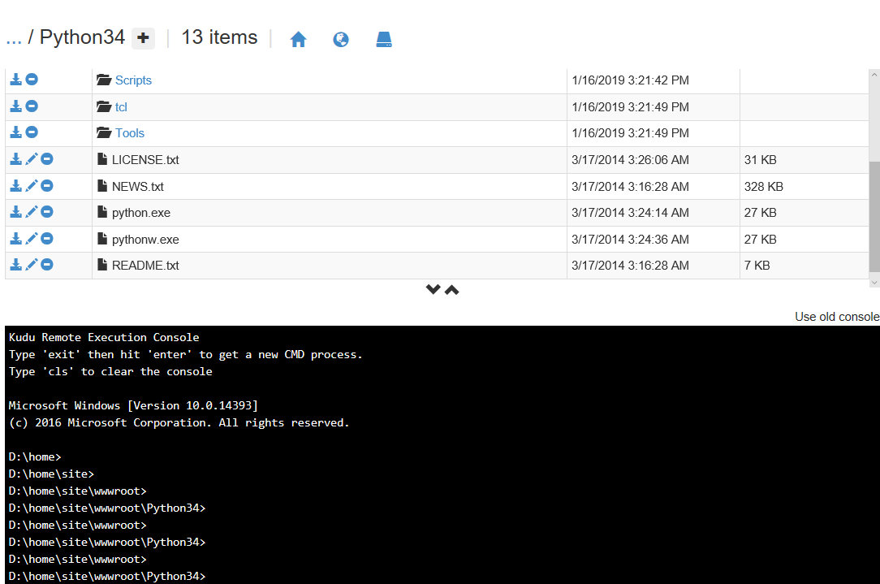The width and height of the screenshot is (880, 584).
Task: Delete the README.txt file
Action: coord(47,265)
